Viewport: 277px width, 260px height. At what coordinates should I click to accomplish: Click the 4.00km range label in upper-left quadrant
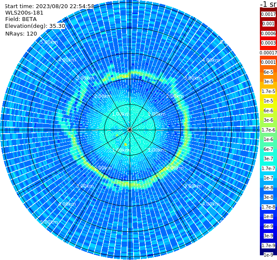click(67, 60)
